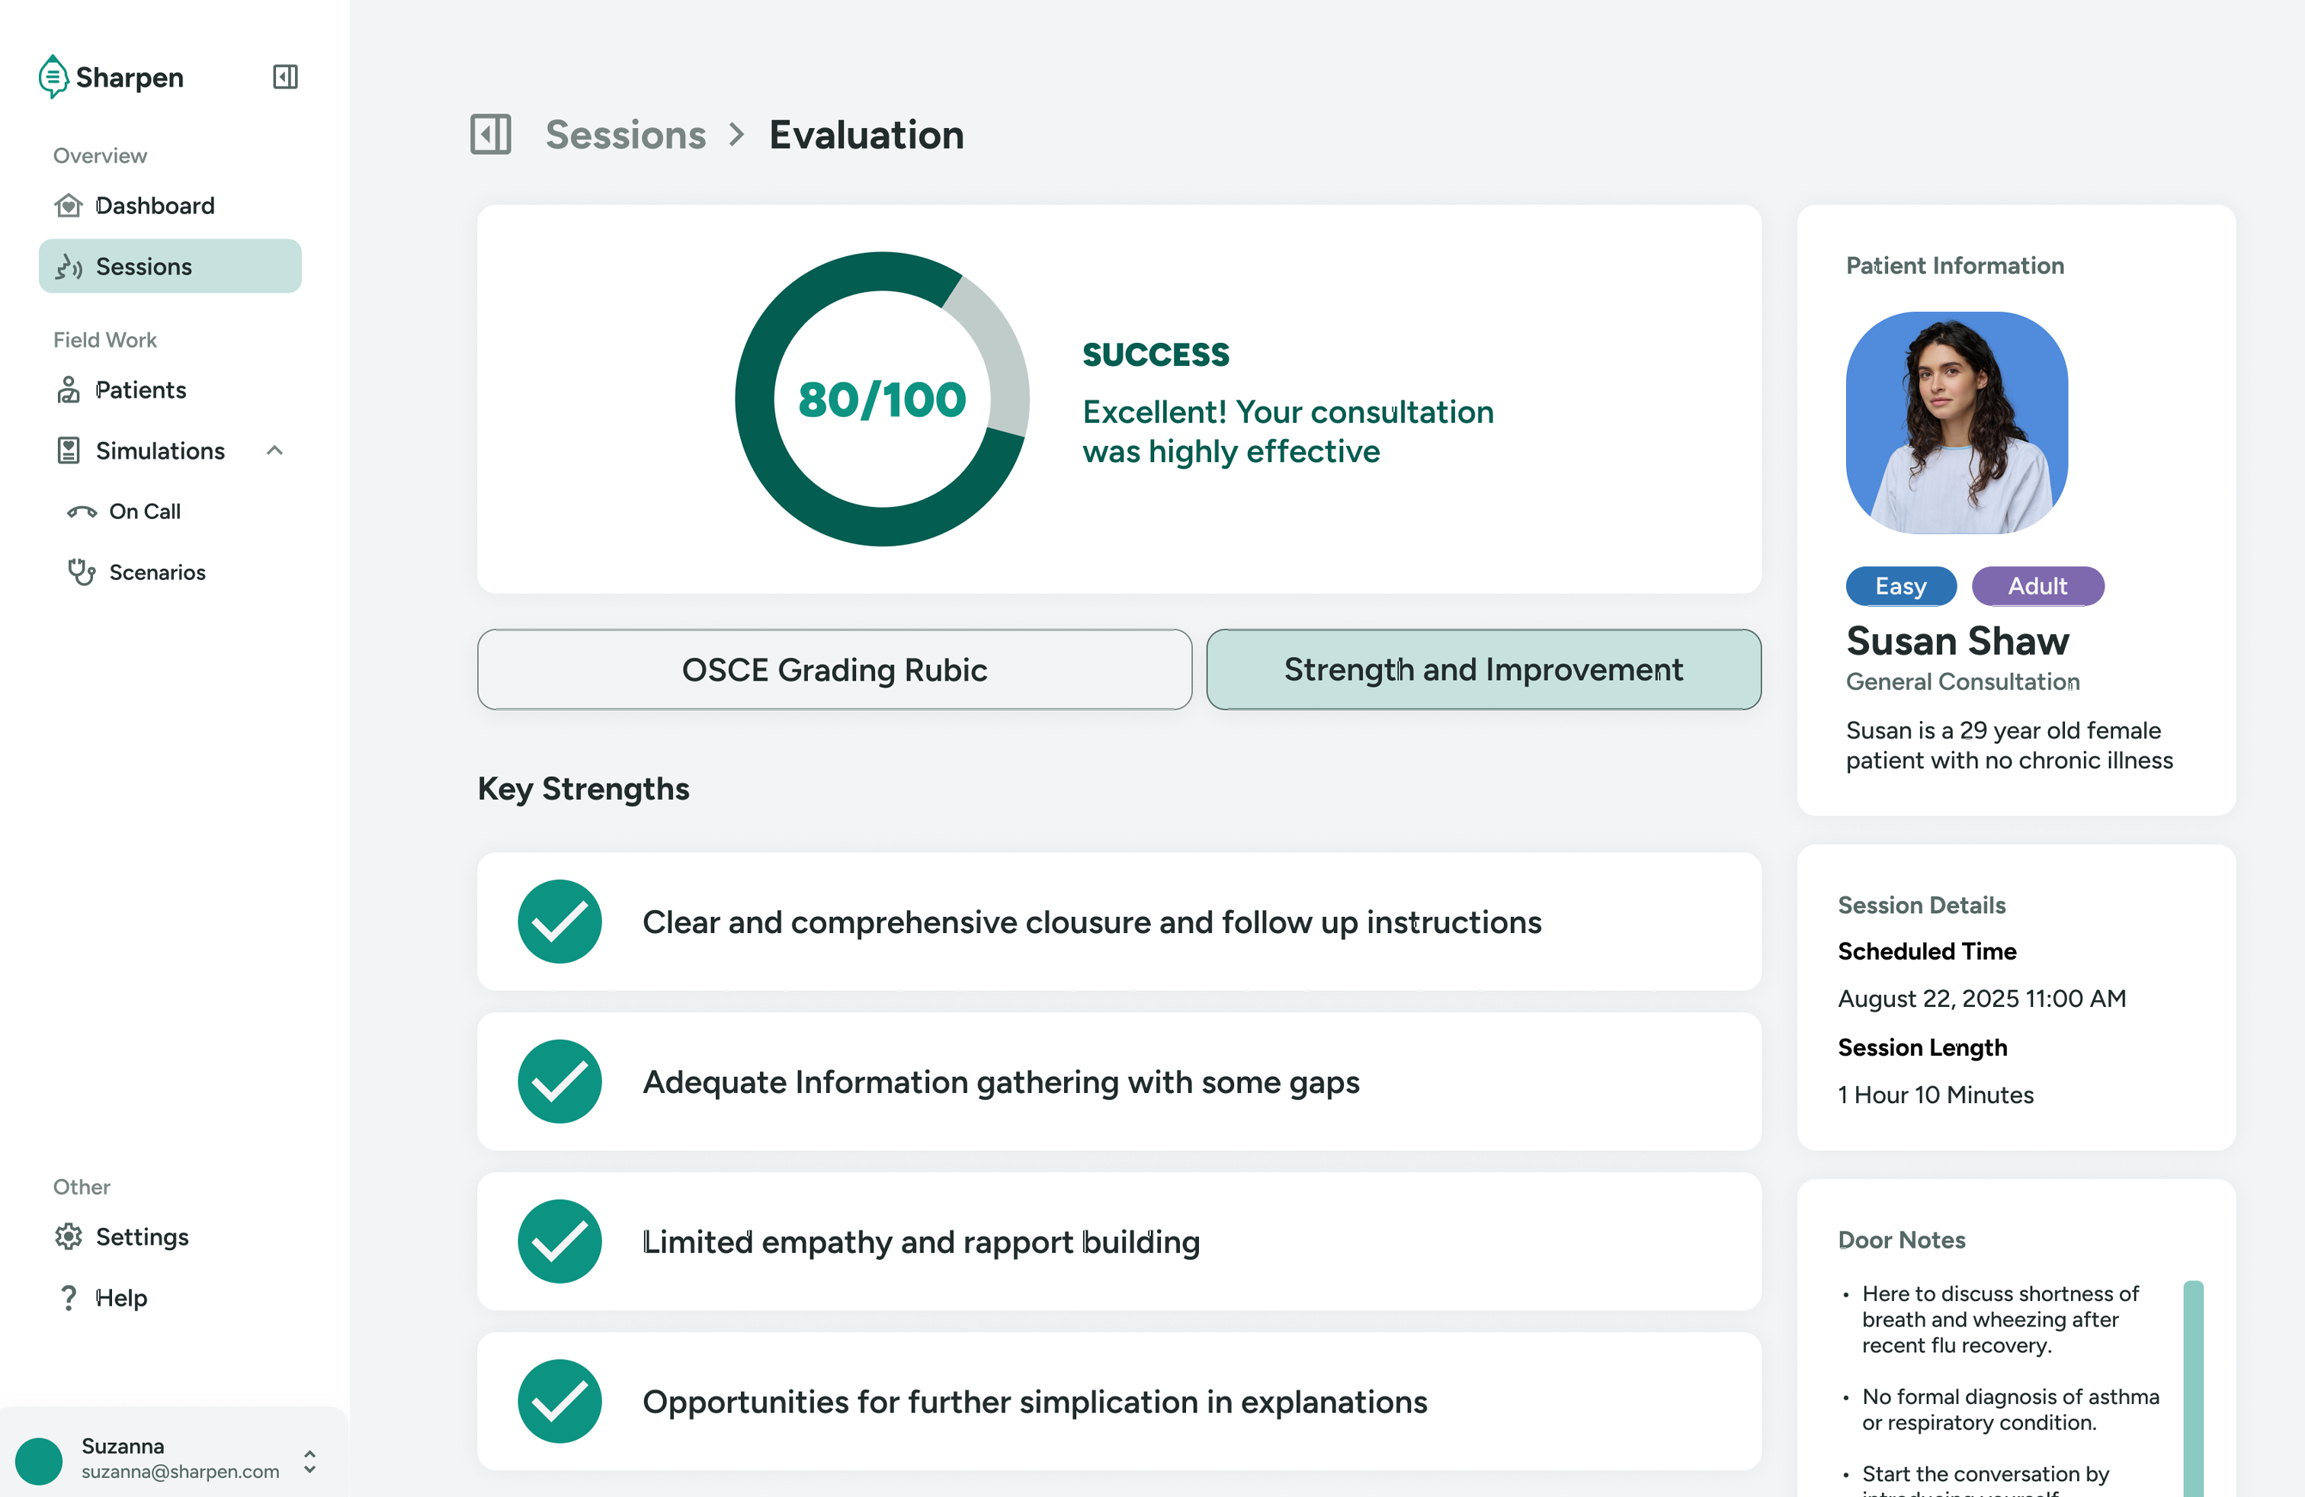
Task: Click Susan Shaw's patient photo
Action: coord(1957,422)
